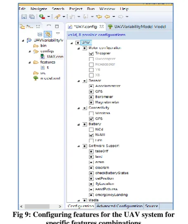Click the Project panel horizontal scrollbar thumb

pos(37,206)
